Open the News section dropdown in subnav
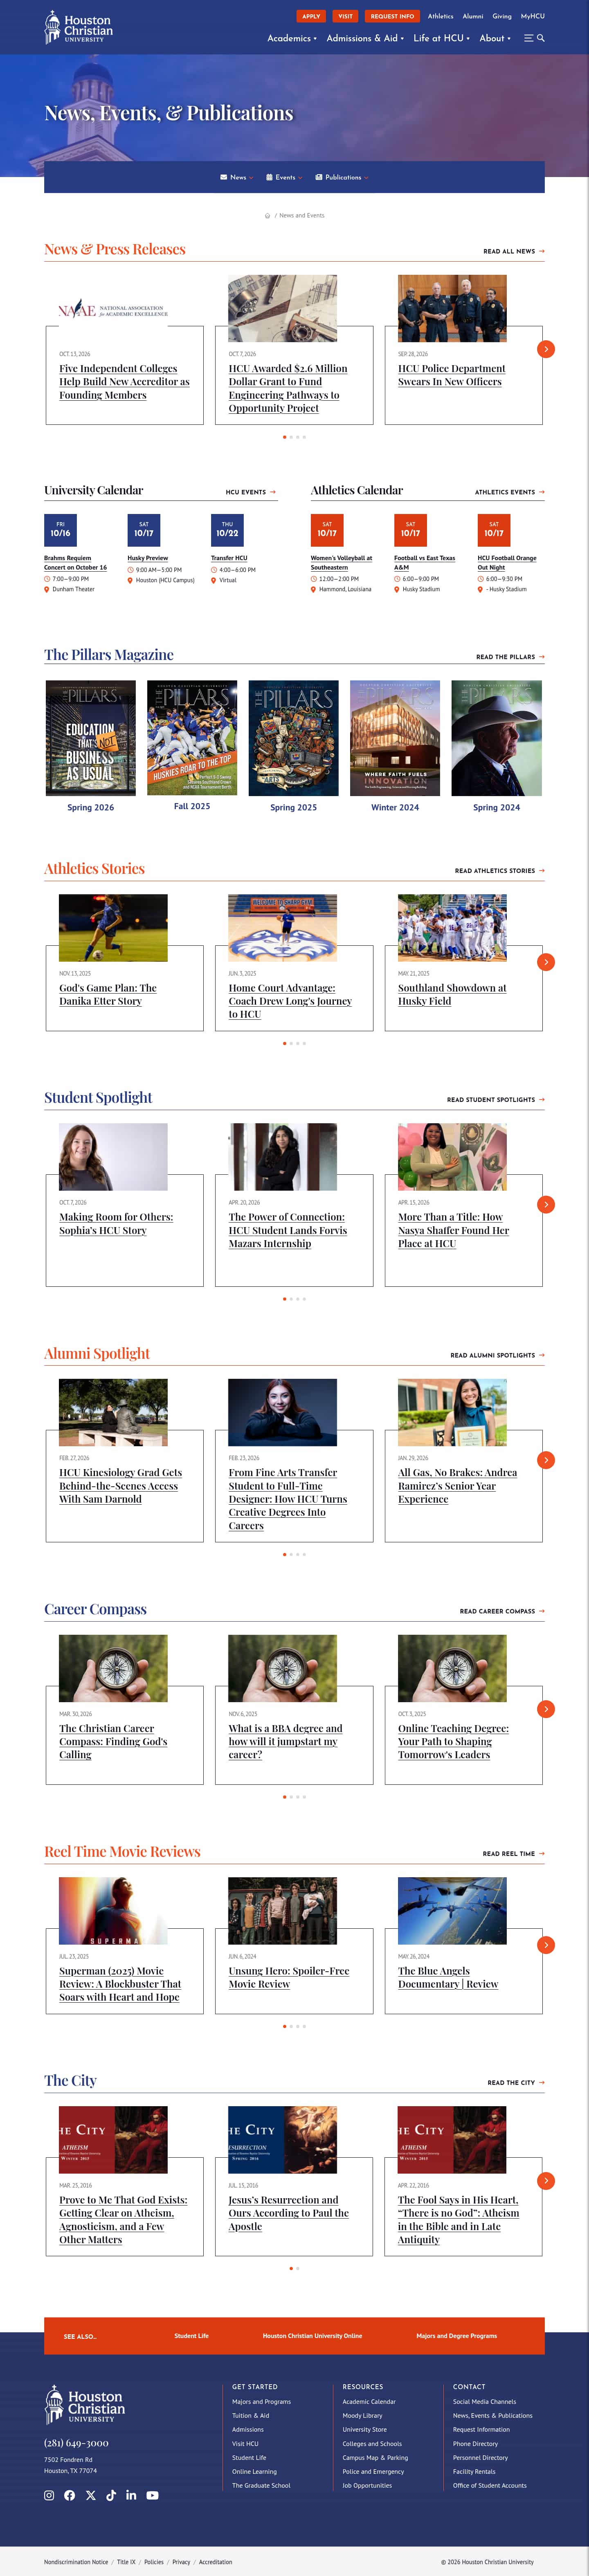 point(237,177)
